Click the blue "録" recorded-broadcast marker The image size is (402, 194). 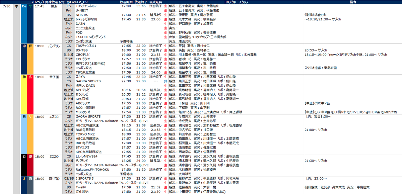165,81
